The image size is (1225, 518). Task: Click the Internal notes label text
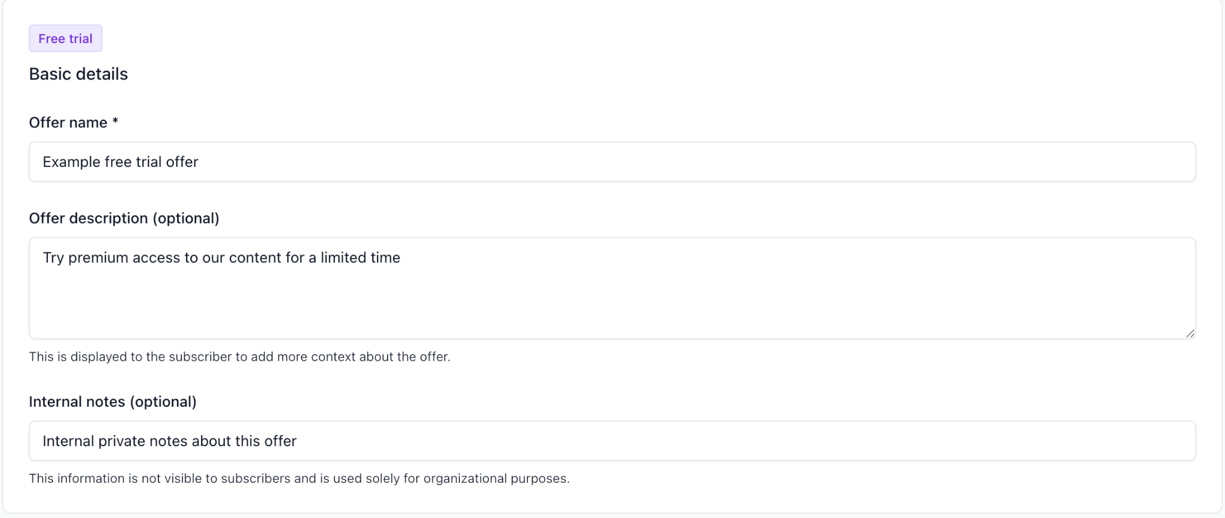(x=112, y=401)
